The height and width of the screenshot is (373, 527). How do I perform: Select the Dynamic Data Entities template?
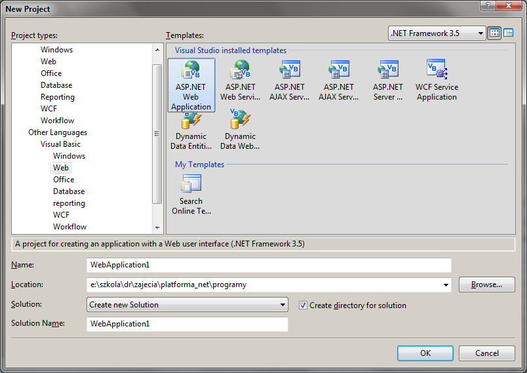tap(191, 132)
